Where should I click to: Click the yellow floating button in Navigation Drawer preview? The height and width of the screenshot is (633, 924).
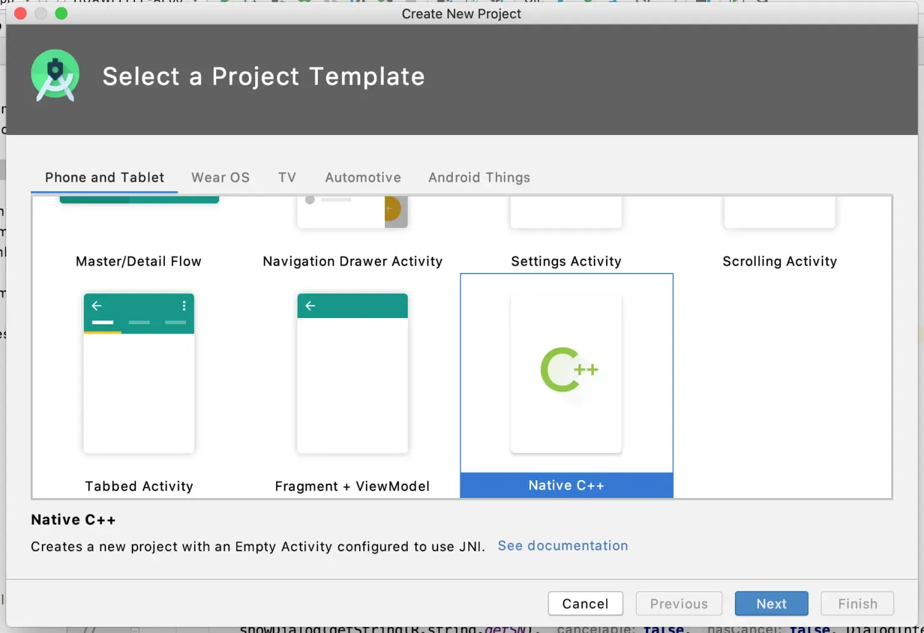pos(392,209)
